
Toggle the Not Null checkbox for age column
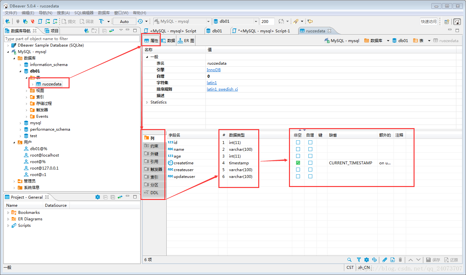(298, 156)
